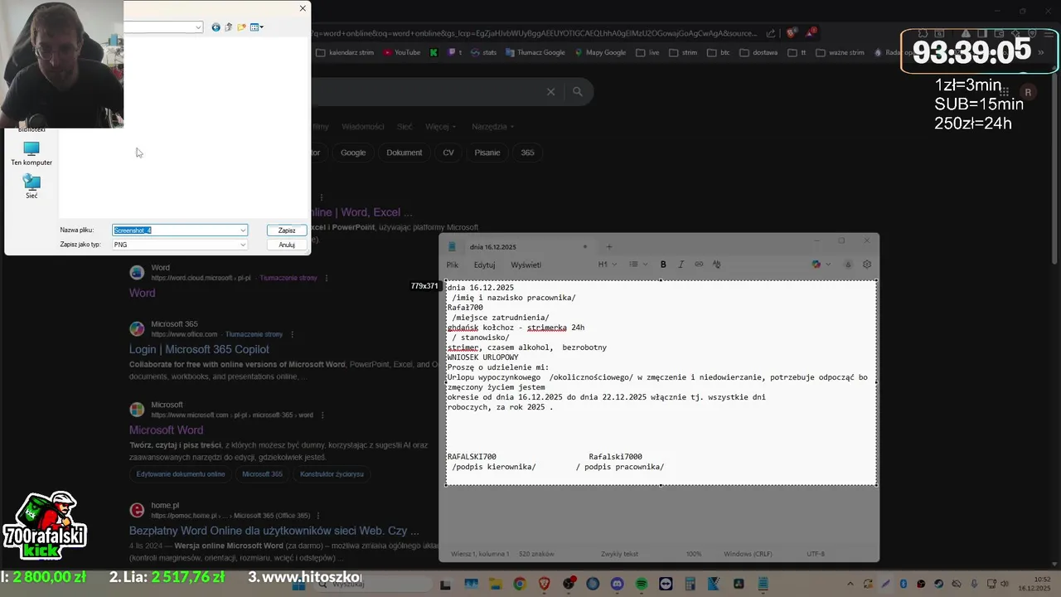
Task: Create new folder in the save dialog
Action: 241,27
